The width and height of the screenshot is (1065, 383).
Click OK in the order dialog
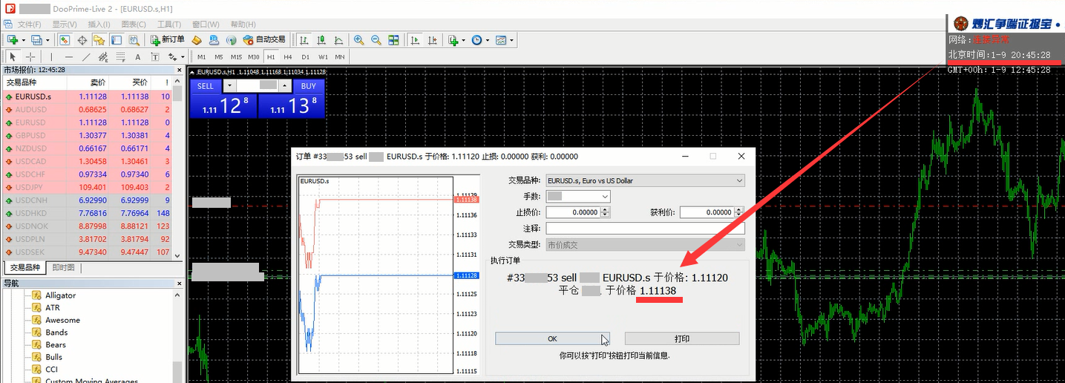552,338
